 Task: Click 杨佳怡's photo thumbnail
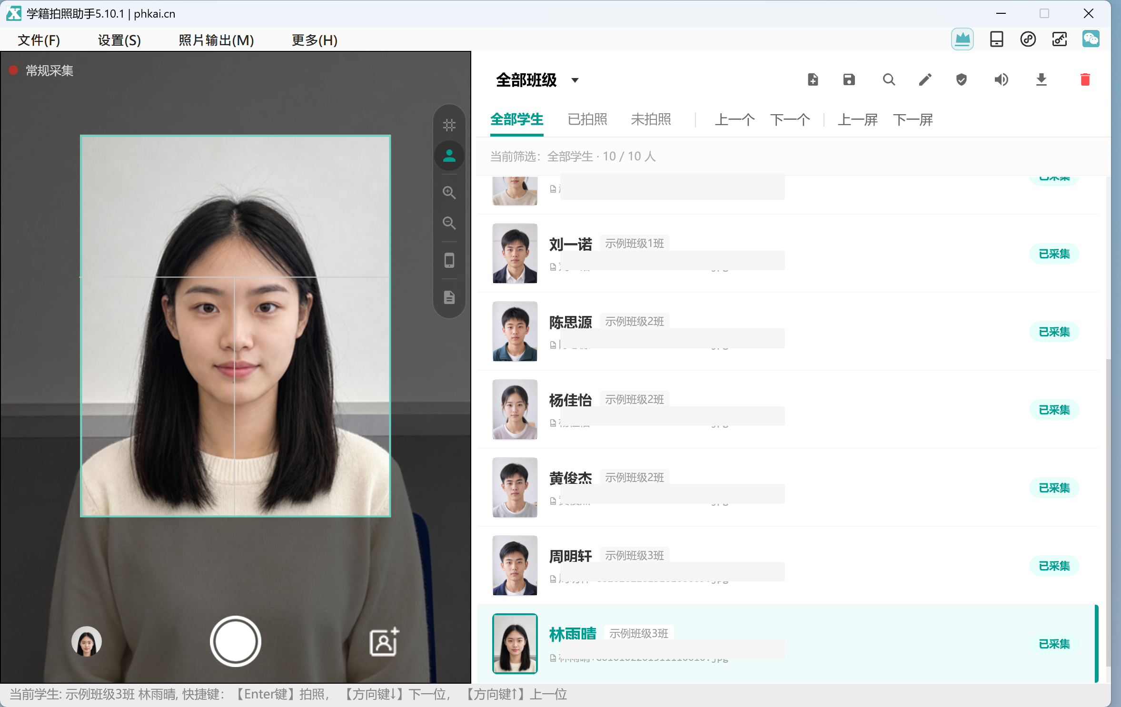515,410
